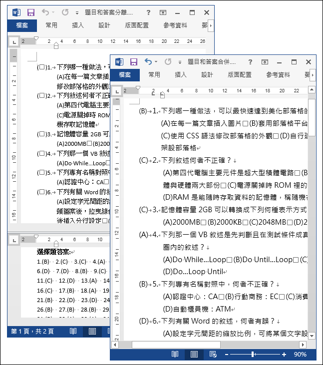Click zoom in plus button

284,355
